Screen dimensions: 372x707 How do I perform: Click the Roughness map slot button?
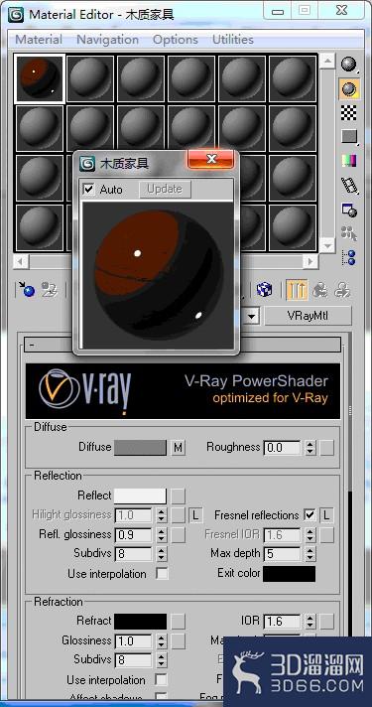pyautogui.click(x=327, y=448)
